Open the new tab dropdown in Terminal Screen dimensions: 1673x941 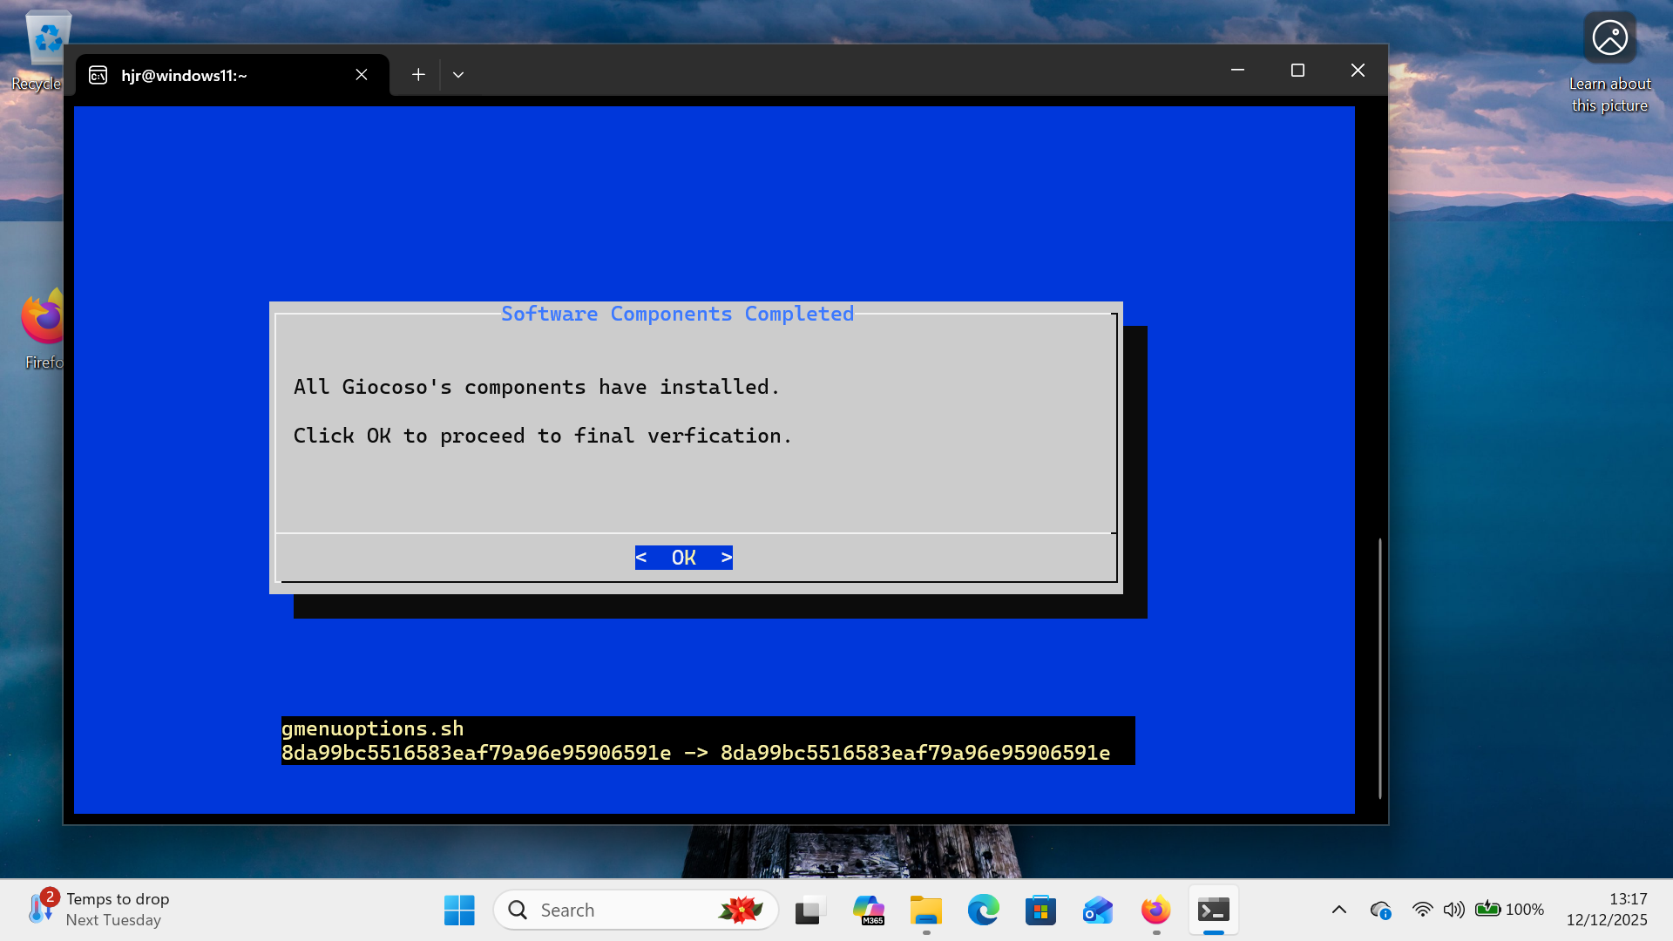pyautogui.click(x=418, y=74)
